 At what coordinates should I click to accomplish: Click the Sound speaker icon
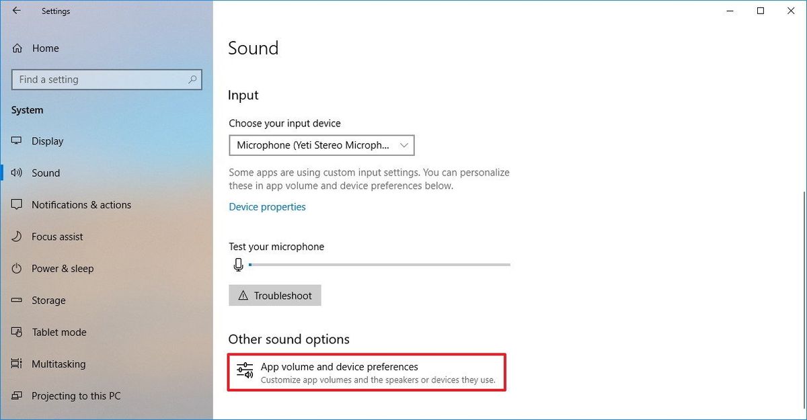pyautogui.click(x=16, y=173)
